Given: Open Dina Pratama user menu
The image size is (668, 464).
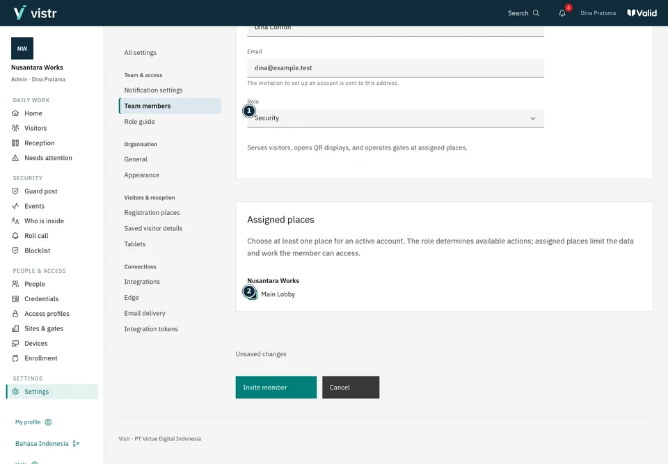Looking at the screenshot, I should coord(598,13).
